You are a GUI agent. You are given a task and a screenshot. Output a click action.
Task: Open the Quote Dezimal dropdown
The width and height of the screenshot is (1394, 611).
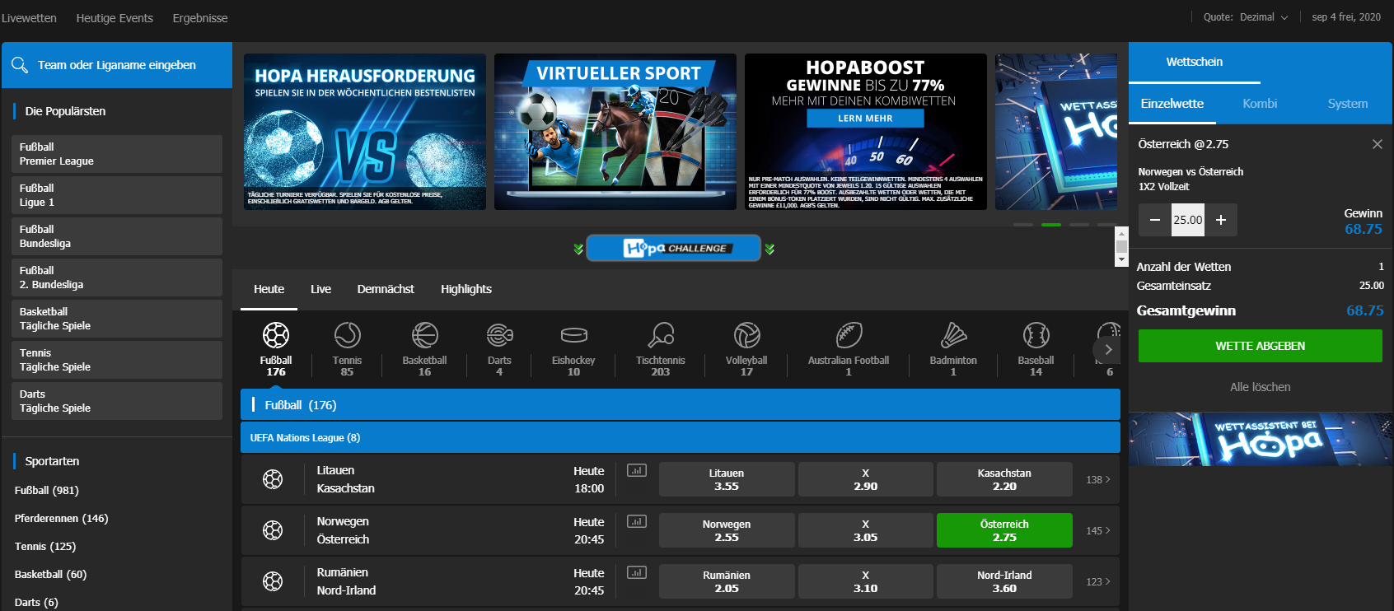(1246, 17)
